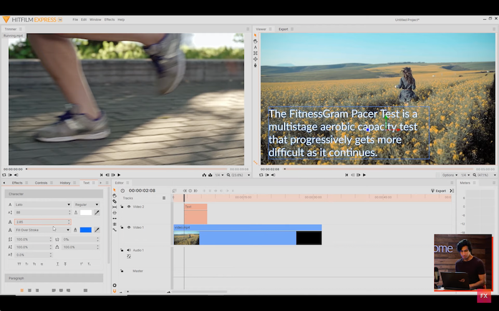The width and height of the screenshot is (499, 311).
Task: Hide Video 1 track visibility eye
Action: coord(129,228)
